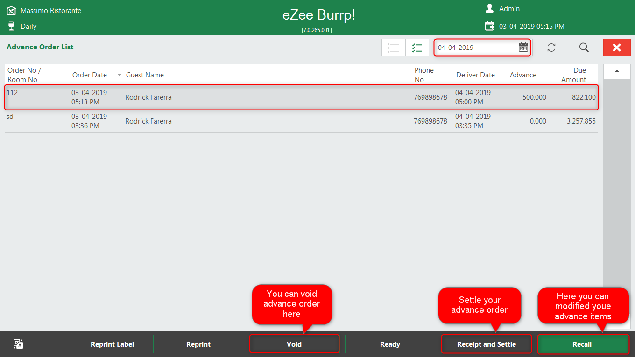Image resolution: width=635 pixels, height=357 pixels.
Task: Click the 03-04-2019 05:15 PM timestamp
Action: tap(532, 27)
